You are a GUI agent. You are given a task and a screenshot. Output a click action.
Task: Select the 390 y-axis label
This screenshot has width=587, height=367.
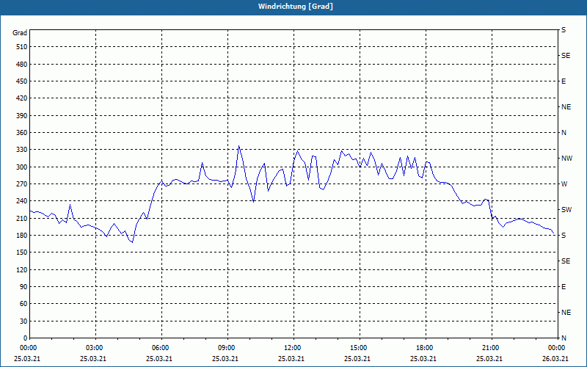[22, 116]
